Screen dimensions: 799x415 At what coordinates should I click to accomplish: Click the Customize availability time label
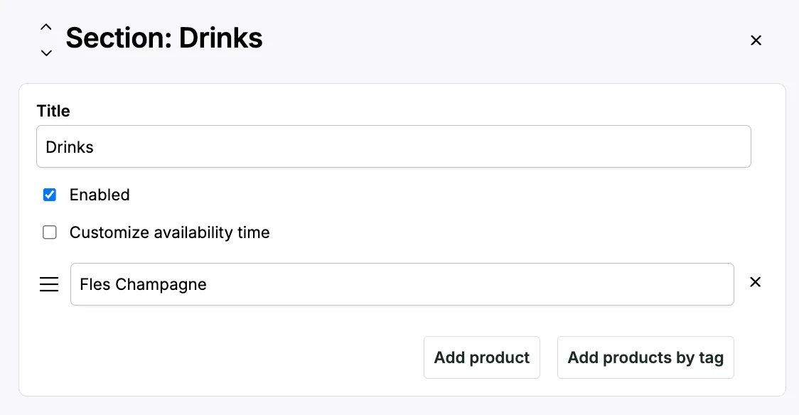(x=169, y=232)
